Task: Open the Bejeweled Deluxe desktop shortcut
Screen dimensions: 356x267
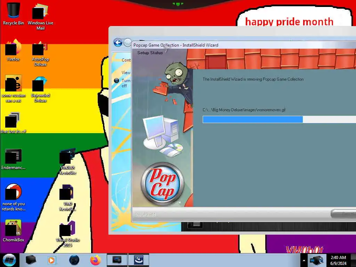Action: click(x=40, y=89)
